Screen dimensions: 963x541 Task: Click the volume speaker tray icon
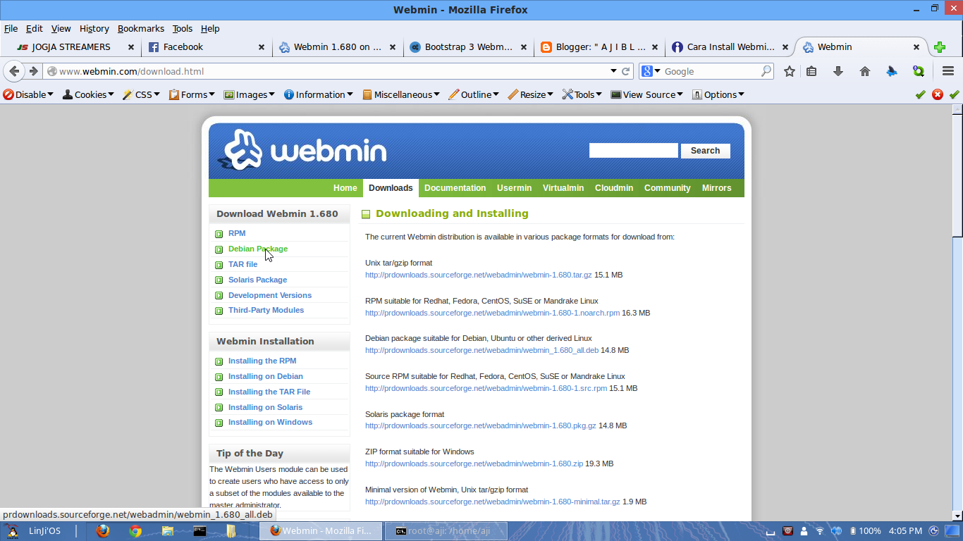pyautogui.click(x=836, y=531)
